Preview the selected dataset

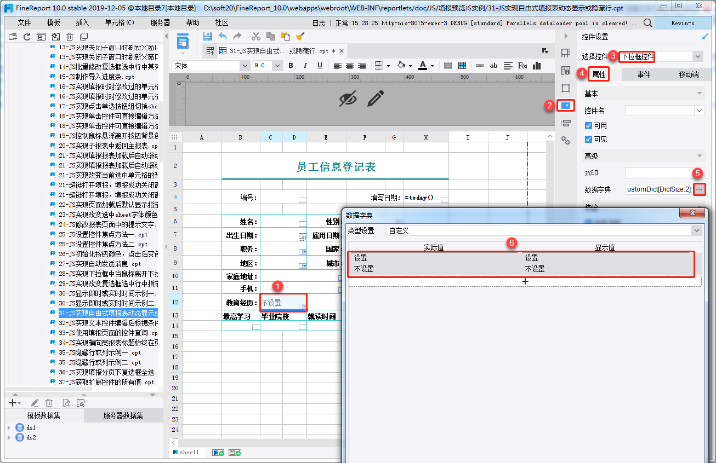point(66,403)
